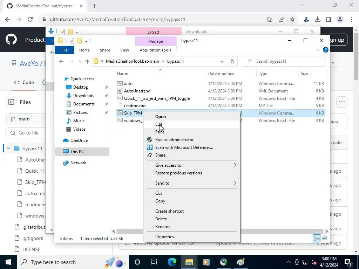This screenshot has height=269, width=359.
Task: Open Chrome's three-dot menu
Action: (351, 20)
